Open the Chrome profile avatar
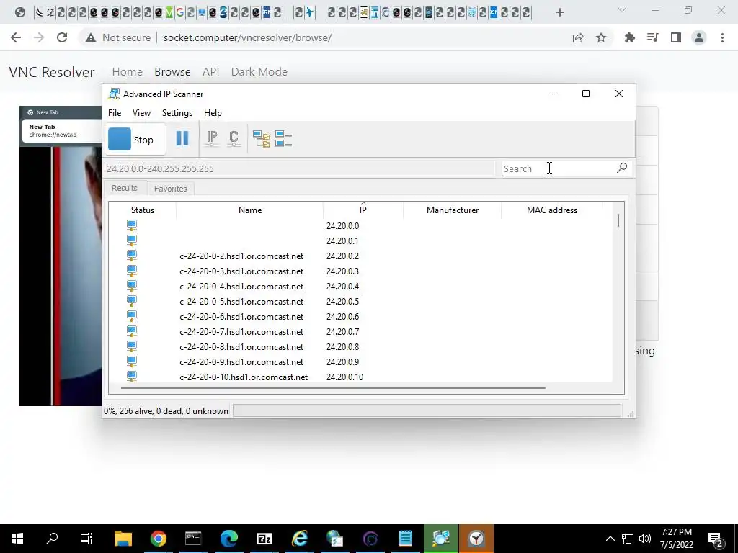Image resolution: width=738 pixels, height=553 pixels. [699, 37]
